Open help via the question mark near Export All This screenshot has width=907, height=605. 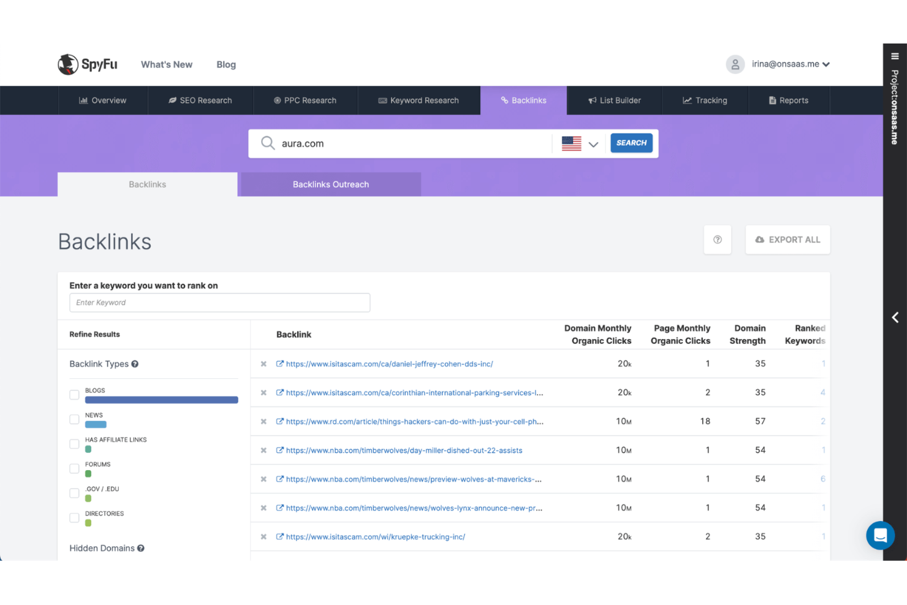pos(717,239)
